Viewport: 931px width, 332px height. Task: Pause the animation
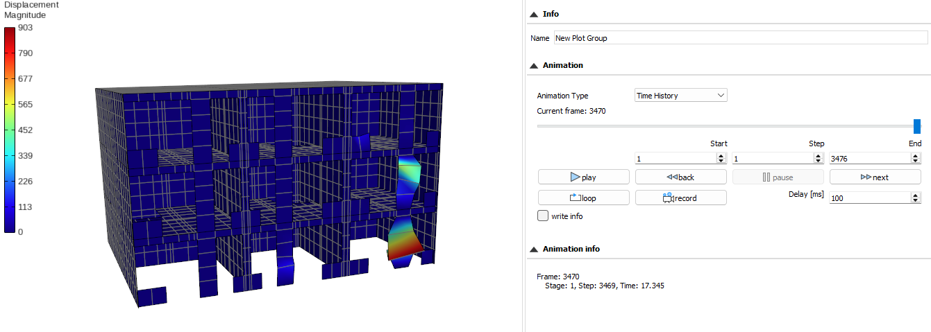[x=778, y=177]
